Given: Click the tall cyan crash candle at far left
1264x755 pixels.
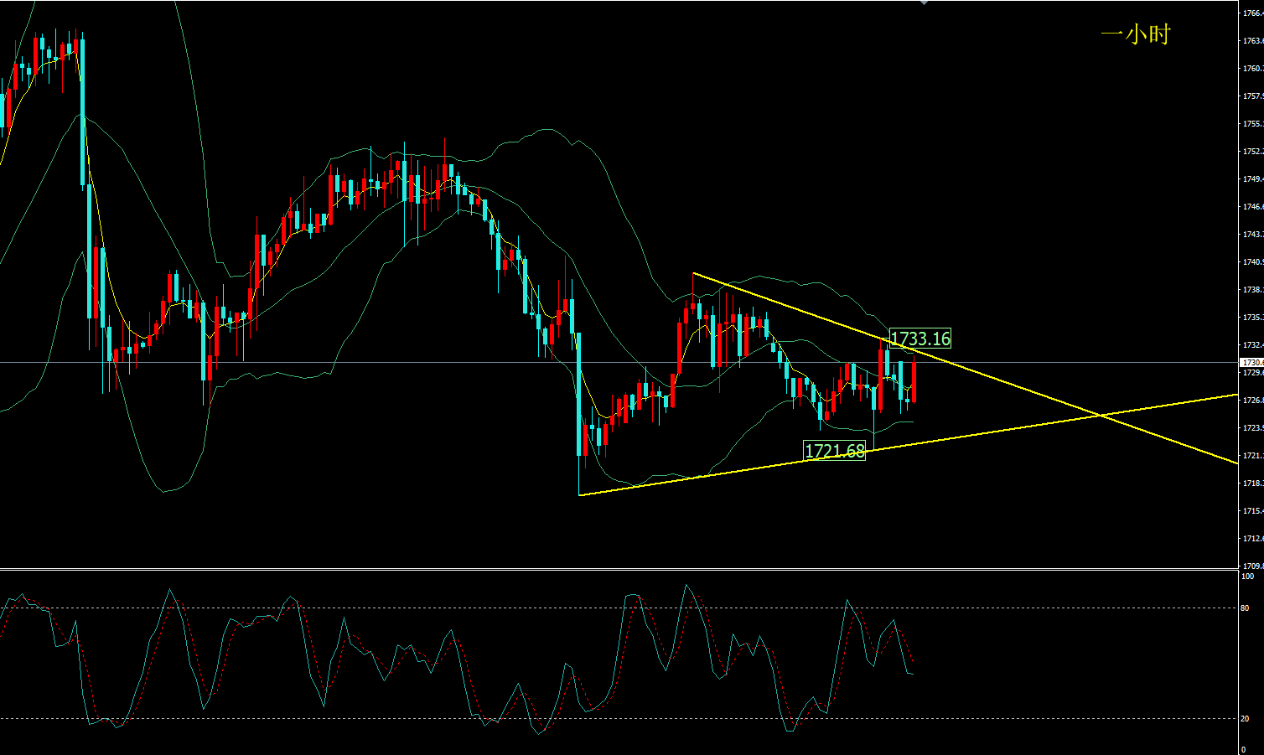Looking at the screenshot, I should coord(83,109).
